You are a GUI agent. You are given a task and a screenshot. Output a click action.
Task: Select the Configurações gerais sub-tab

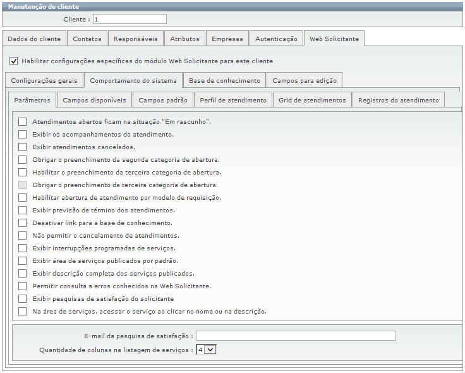click(44, 81)
